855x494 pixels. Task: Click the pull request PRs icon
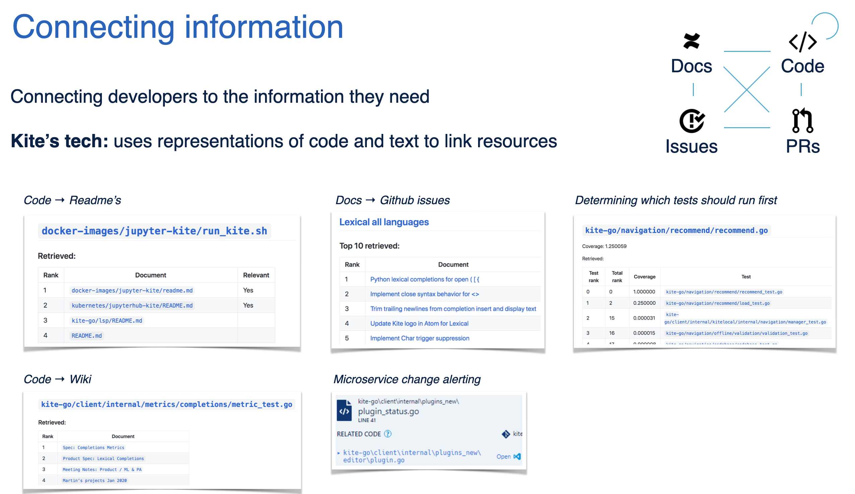click(x=802, y=121)
